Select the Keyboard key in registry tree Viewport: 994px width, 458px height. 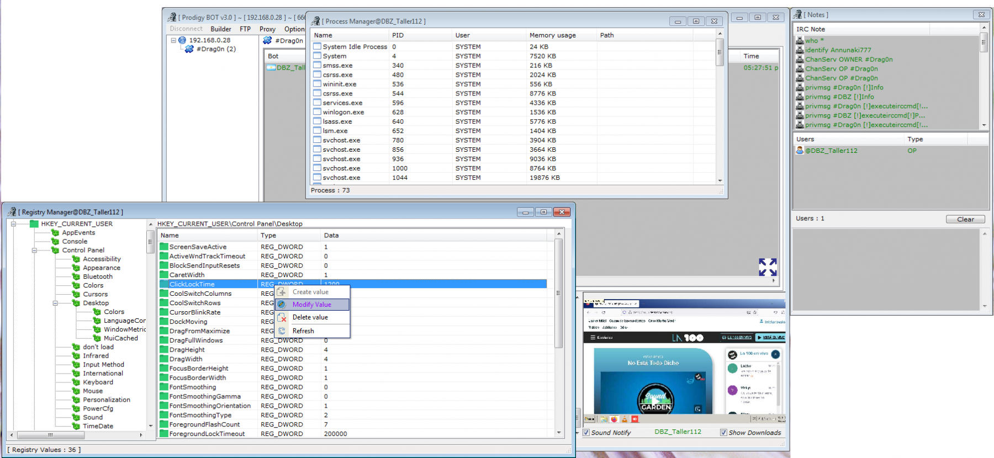pos(98,382)
